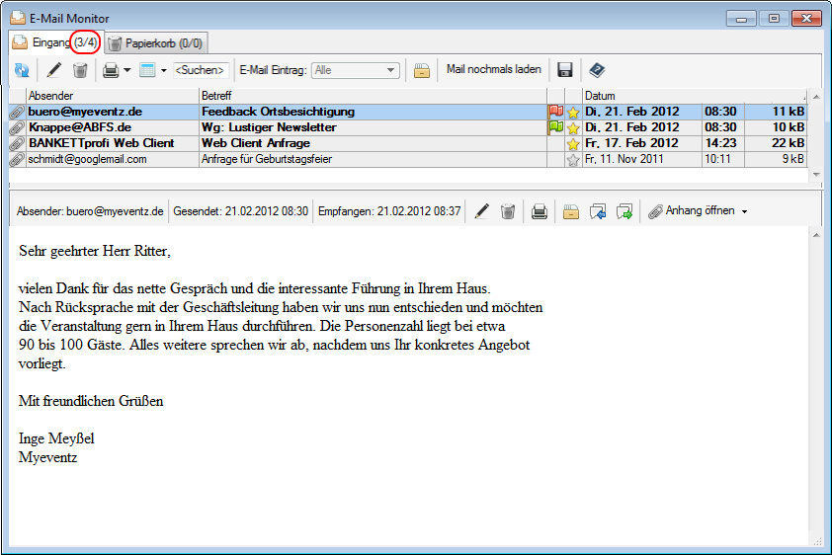Click the printer icon in the top toolbar
Image resolution: width=832 pixels, height=555 pixels.
coord(111,70)
